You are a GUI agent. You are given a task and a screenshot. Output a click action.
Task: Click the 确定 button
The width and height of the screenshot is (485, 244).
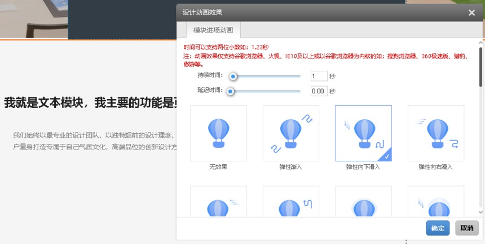(x=438, y=228)
